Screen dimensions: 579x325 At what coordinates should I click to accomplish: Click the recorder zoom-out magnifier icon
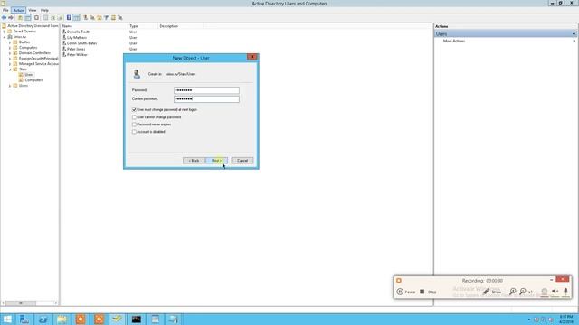point(523,292)
